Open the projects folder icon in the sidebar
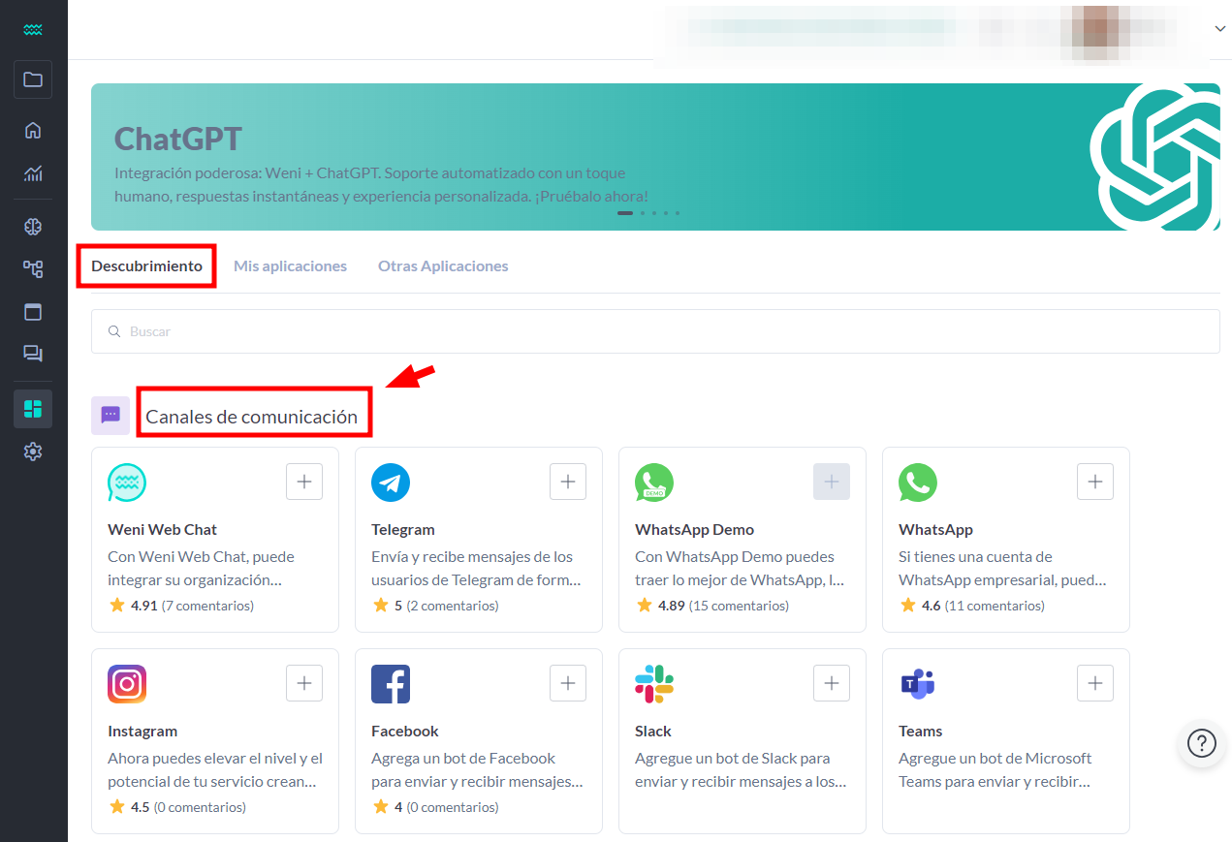The image size is (1232, 842). [x=33, y=79]
